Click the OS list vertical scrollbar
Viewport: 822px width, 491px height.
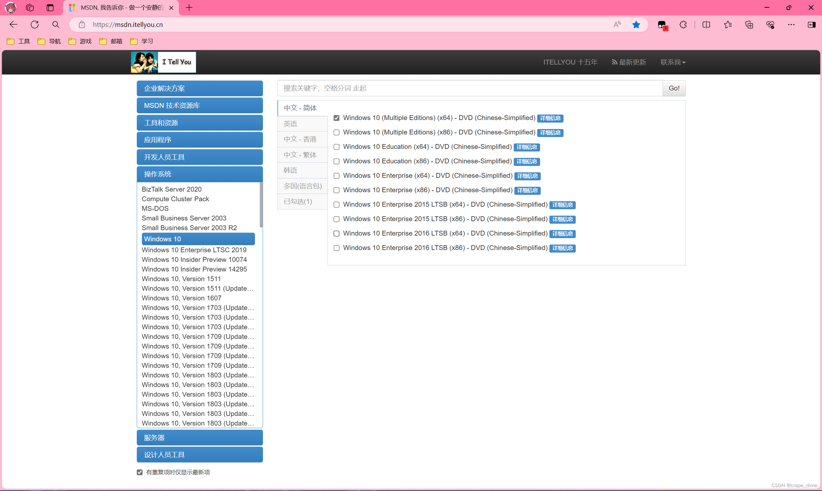(x=261, y=205)
